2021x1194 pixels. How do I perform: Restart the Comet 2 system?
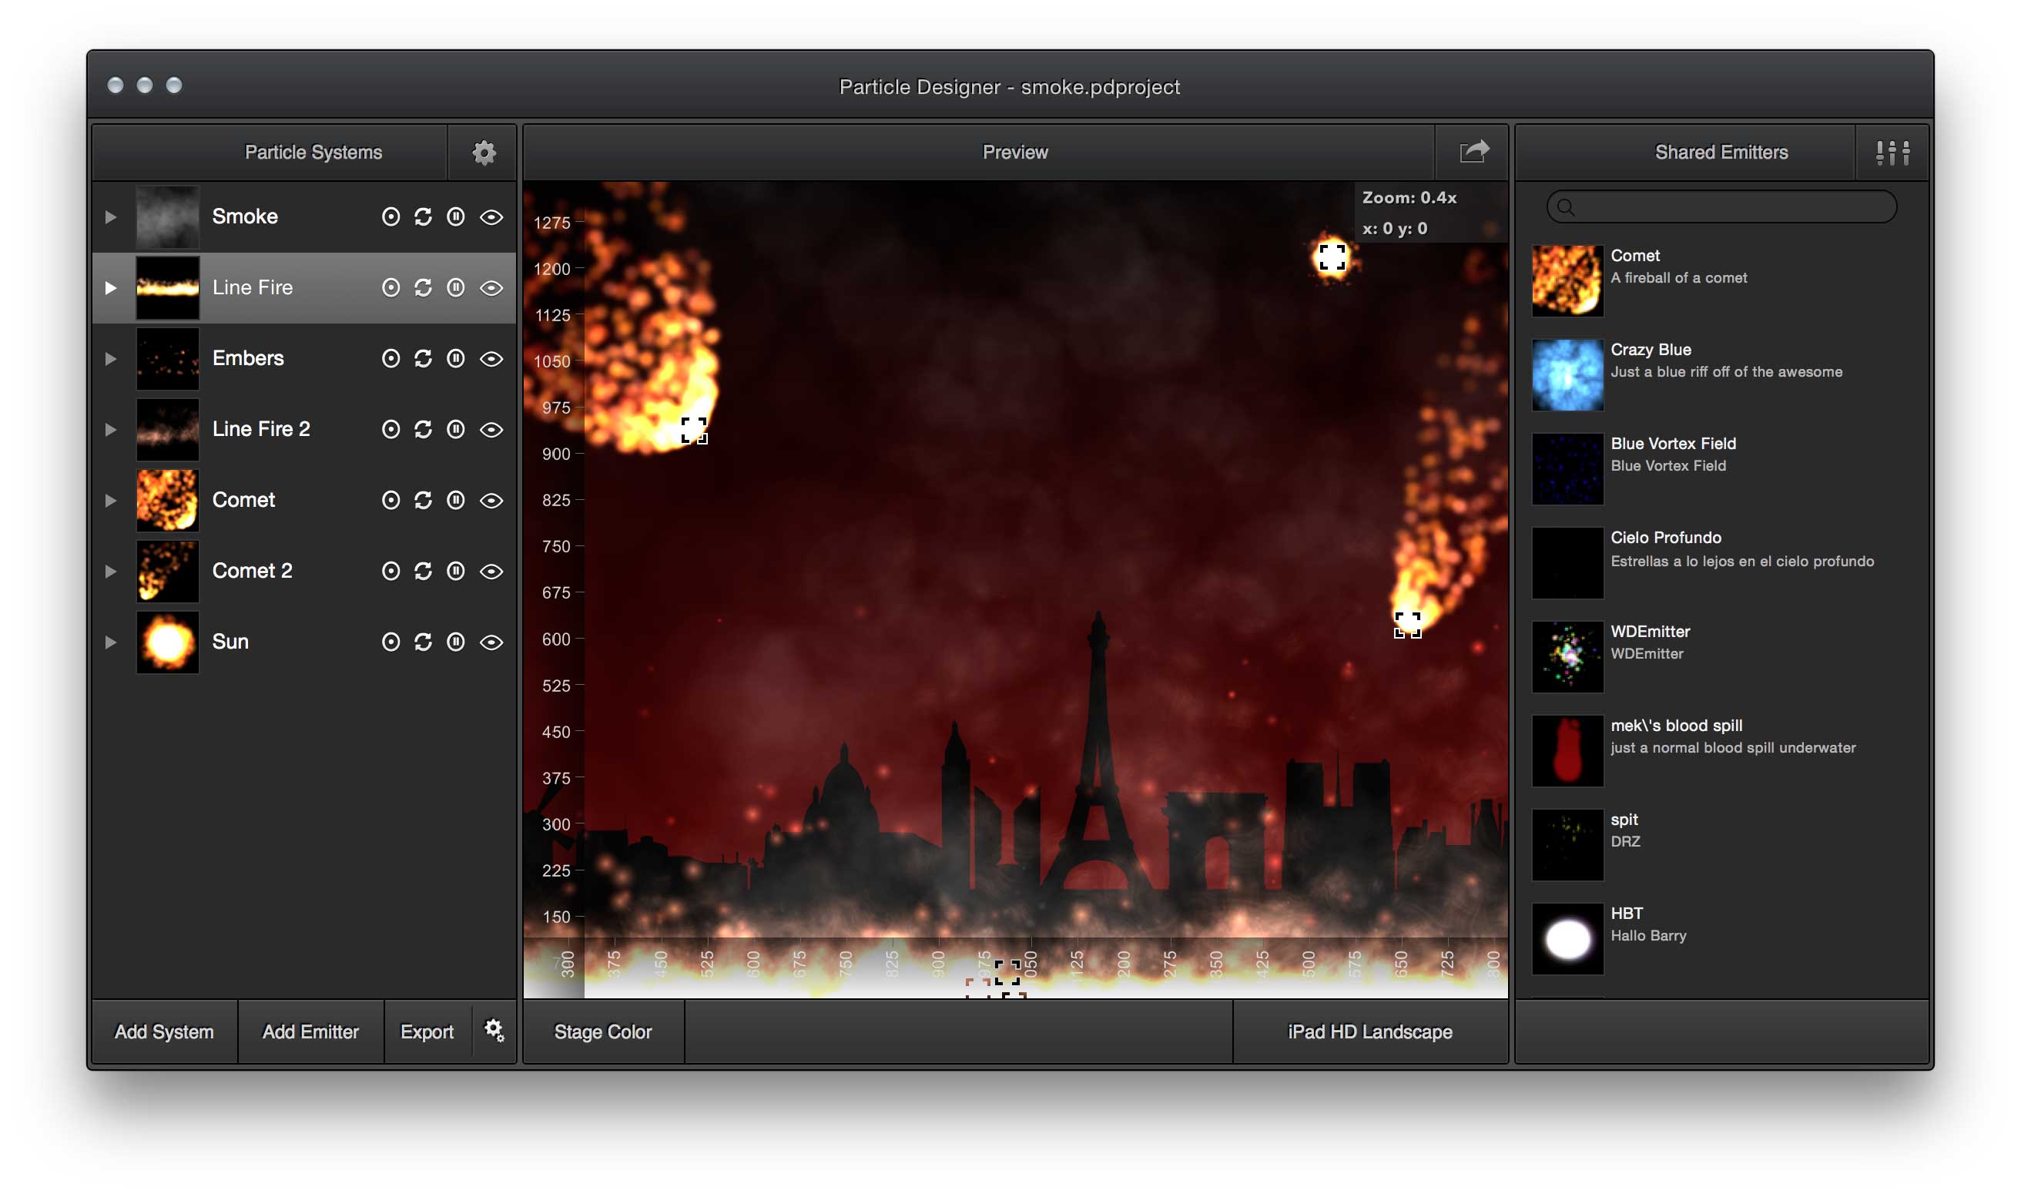423,571
